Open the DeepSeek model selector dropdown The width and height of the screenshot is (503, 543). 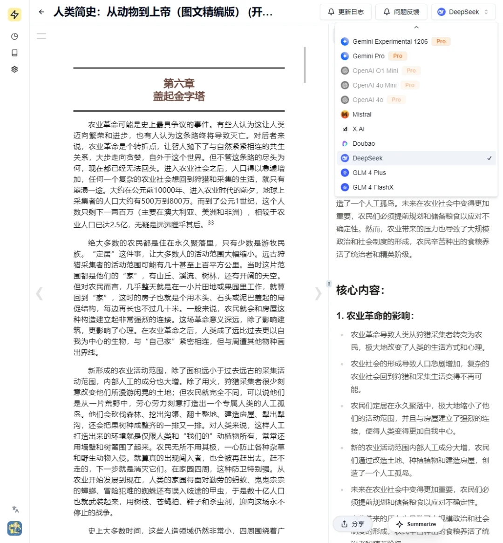463,12
